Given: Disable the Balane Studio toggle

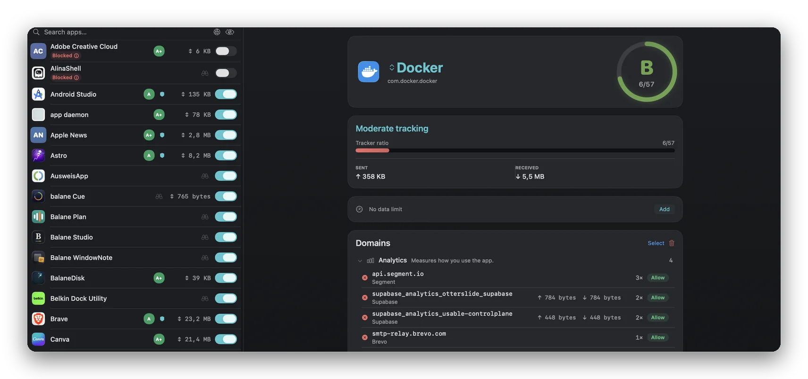Looking at the screenshot, I should click(x=226, y=237).
